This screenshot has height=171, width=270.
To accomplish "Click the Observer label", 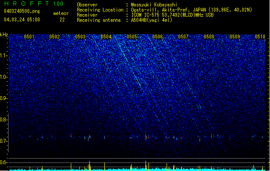I will click(x=87, y=5).
